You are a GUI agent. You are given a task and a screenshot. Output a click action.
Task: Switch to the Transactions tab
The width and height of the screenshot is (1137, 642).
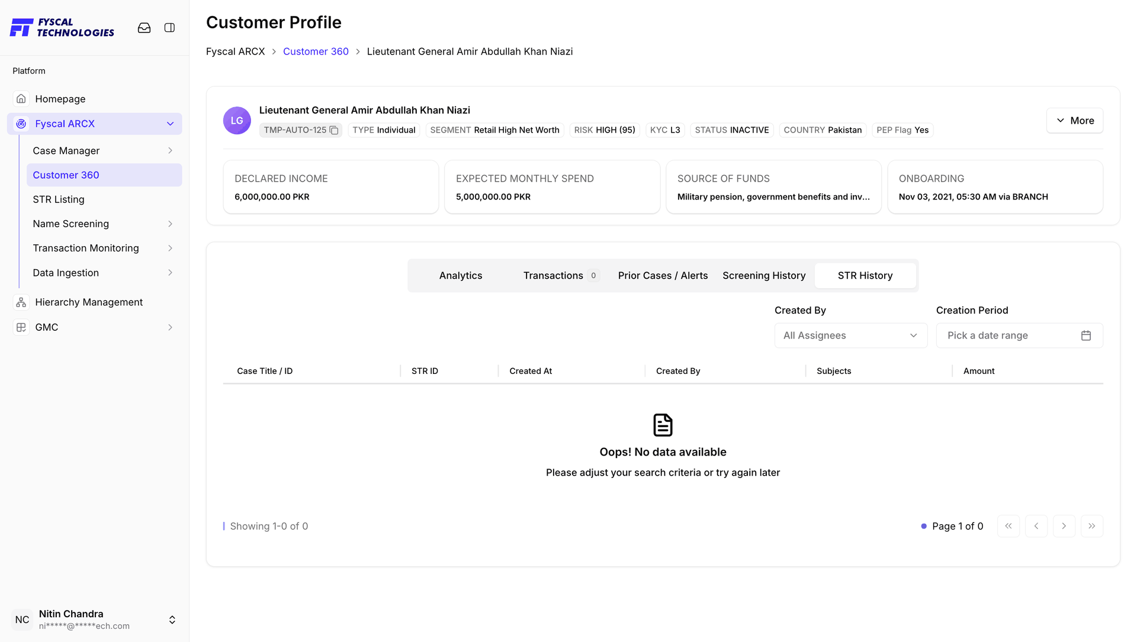[561, 276]
